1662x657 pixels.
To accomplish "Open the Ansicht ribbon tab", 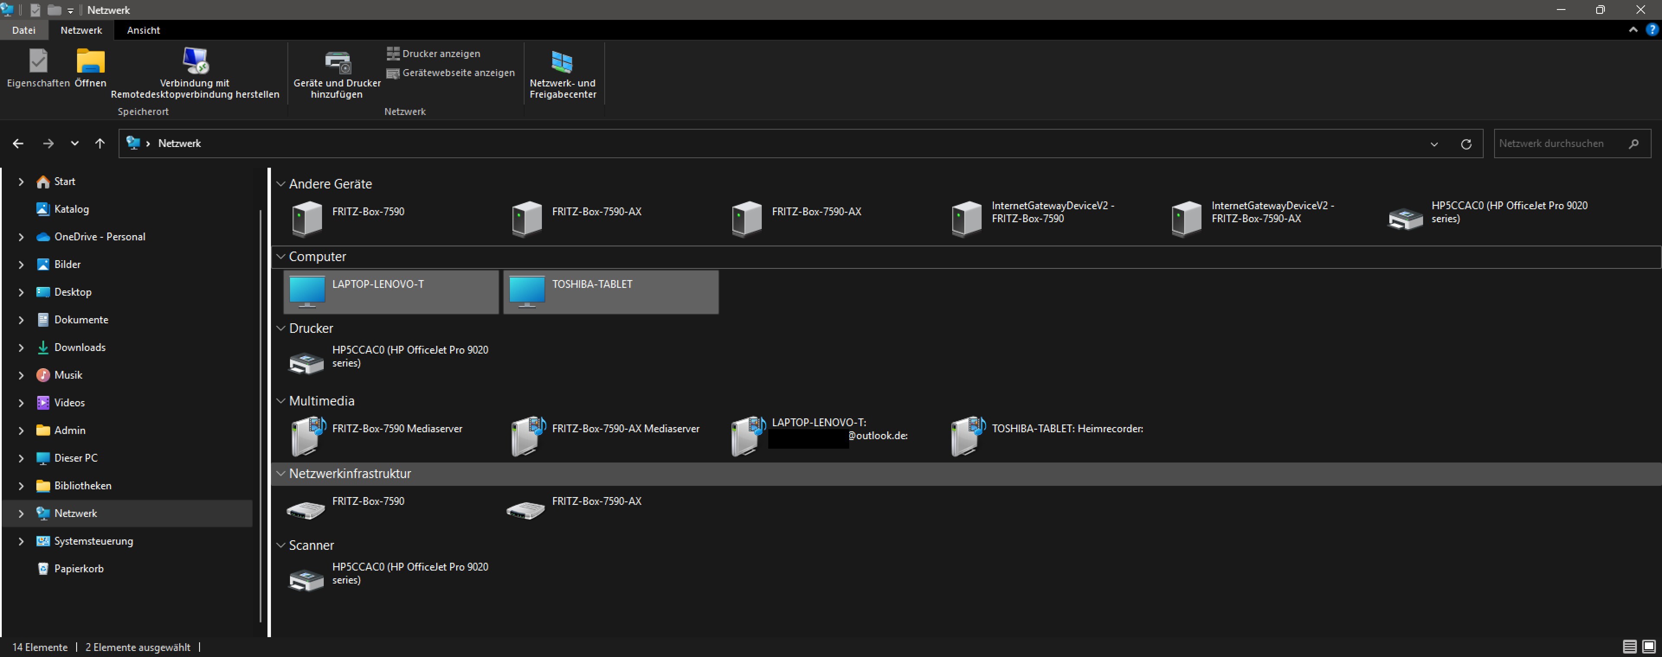I will [143, 30].
